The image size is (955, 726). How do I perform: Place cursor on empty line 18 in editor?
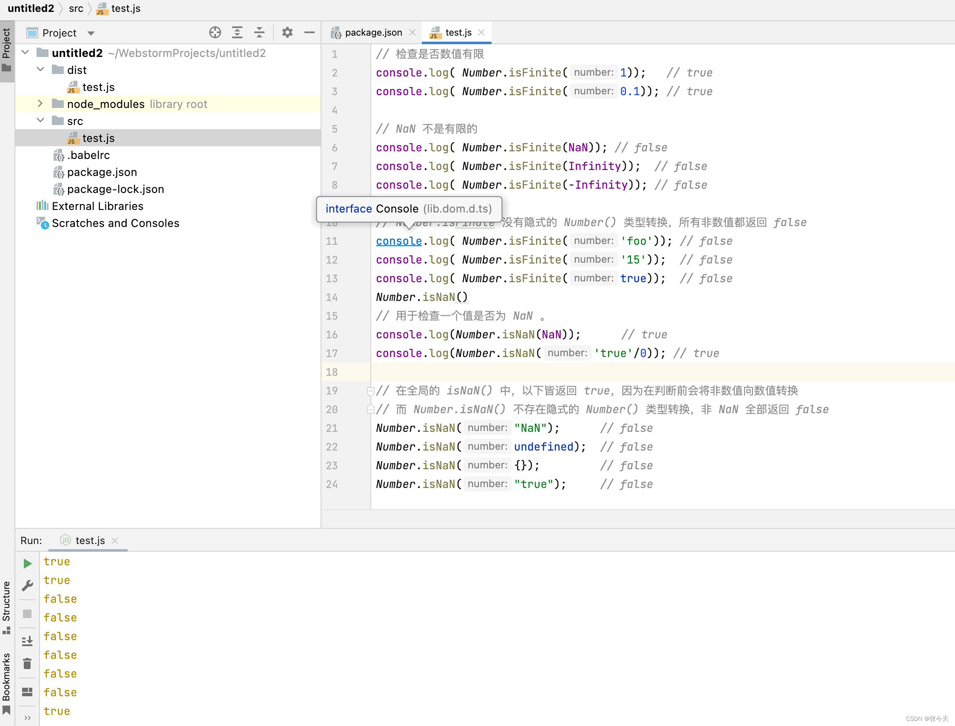663,372
